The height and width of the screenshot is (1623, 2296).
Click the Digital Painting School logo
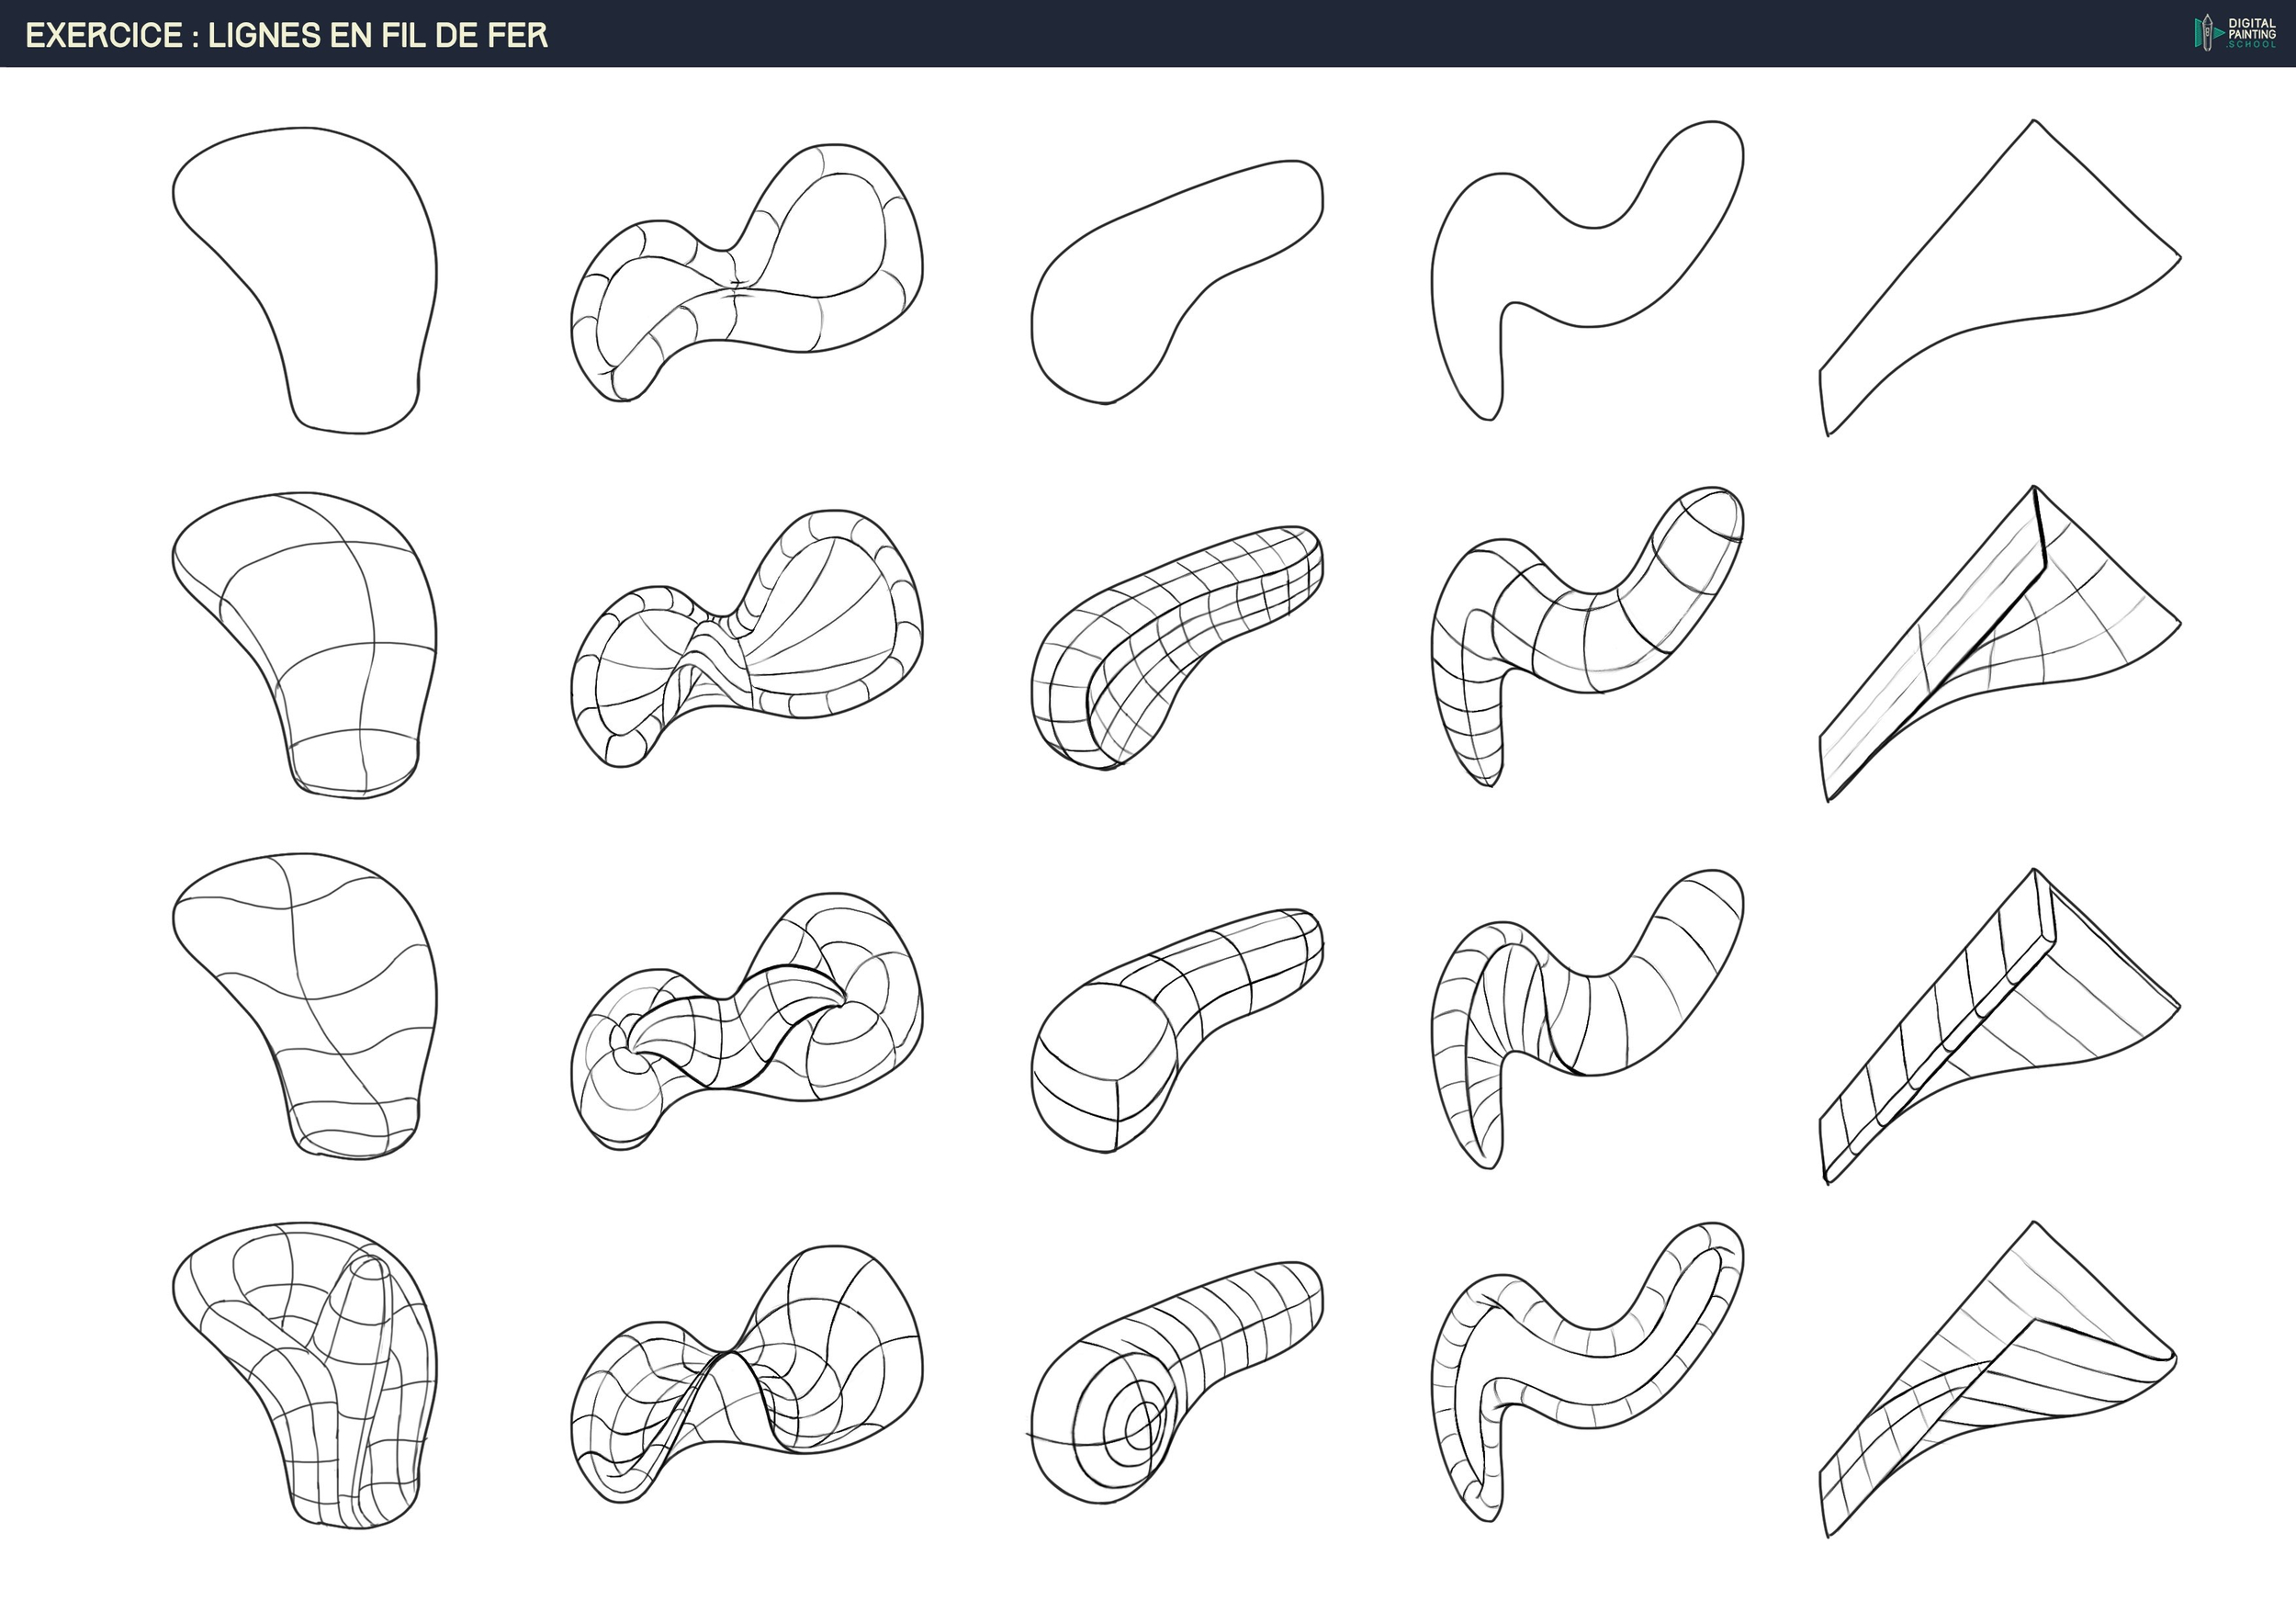2235,33
